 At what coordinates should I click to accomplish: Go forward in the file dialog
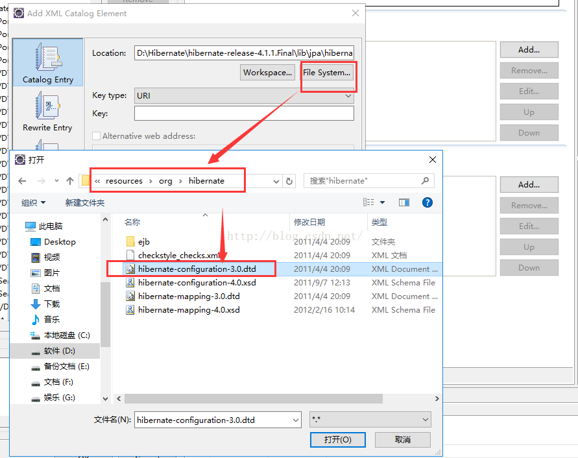tap(42, 181)
